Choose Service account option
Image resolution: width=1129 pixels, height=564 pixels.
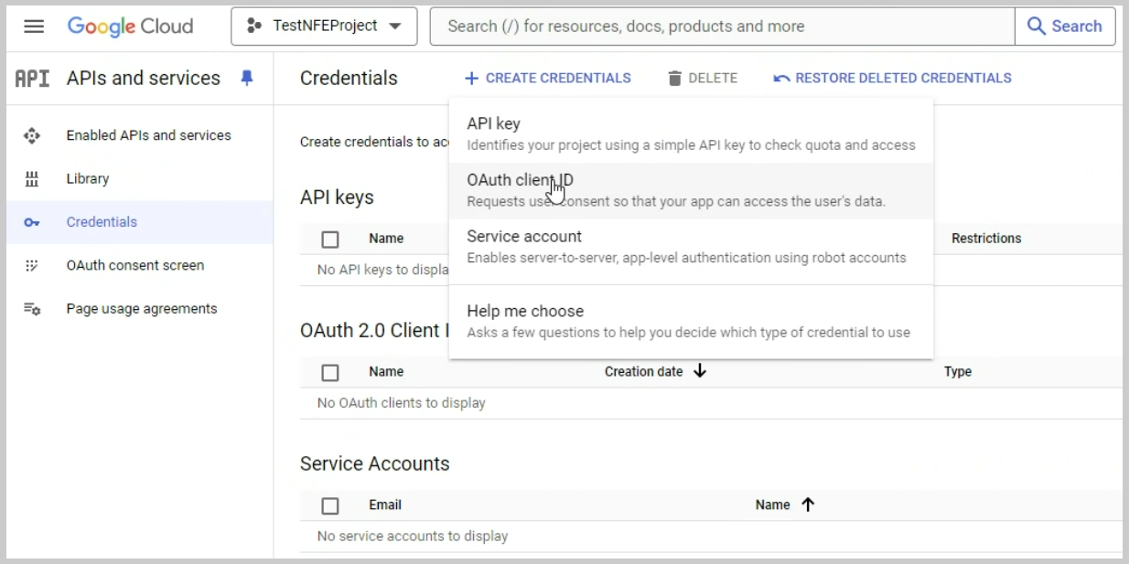point(691,247)
